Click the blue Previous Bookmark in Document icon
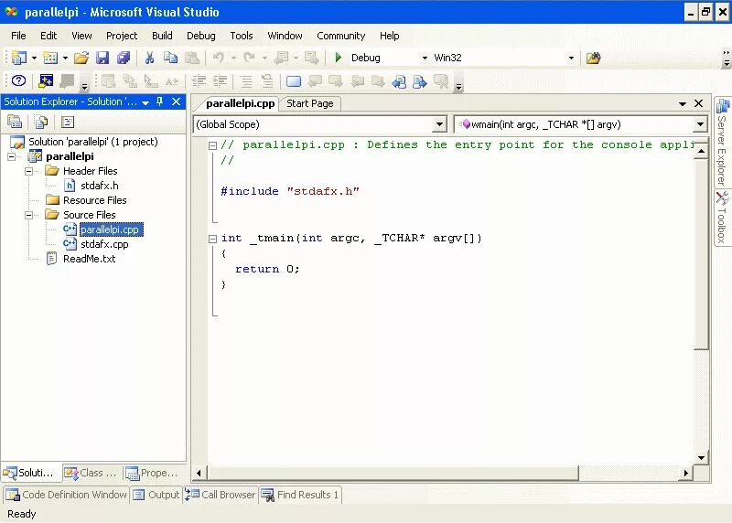Image resolution: width=732 pixels, height=523 pixels. point(399,81)
